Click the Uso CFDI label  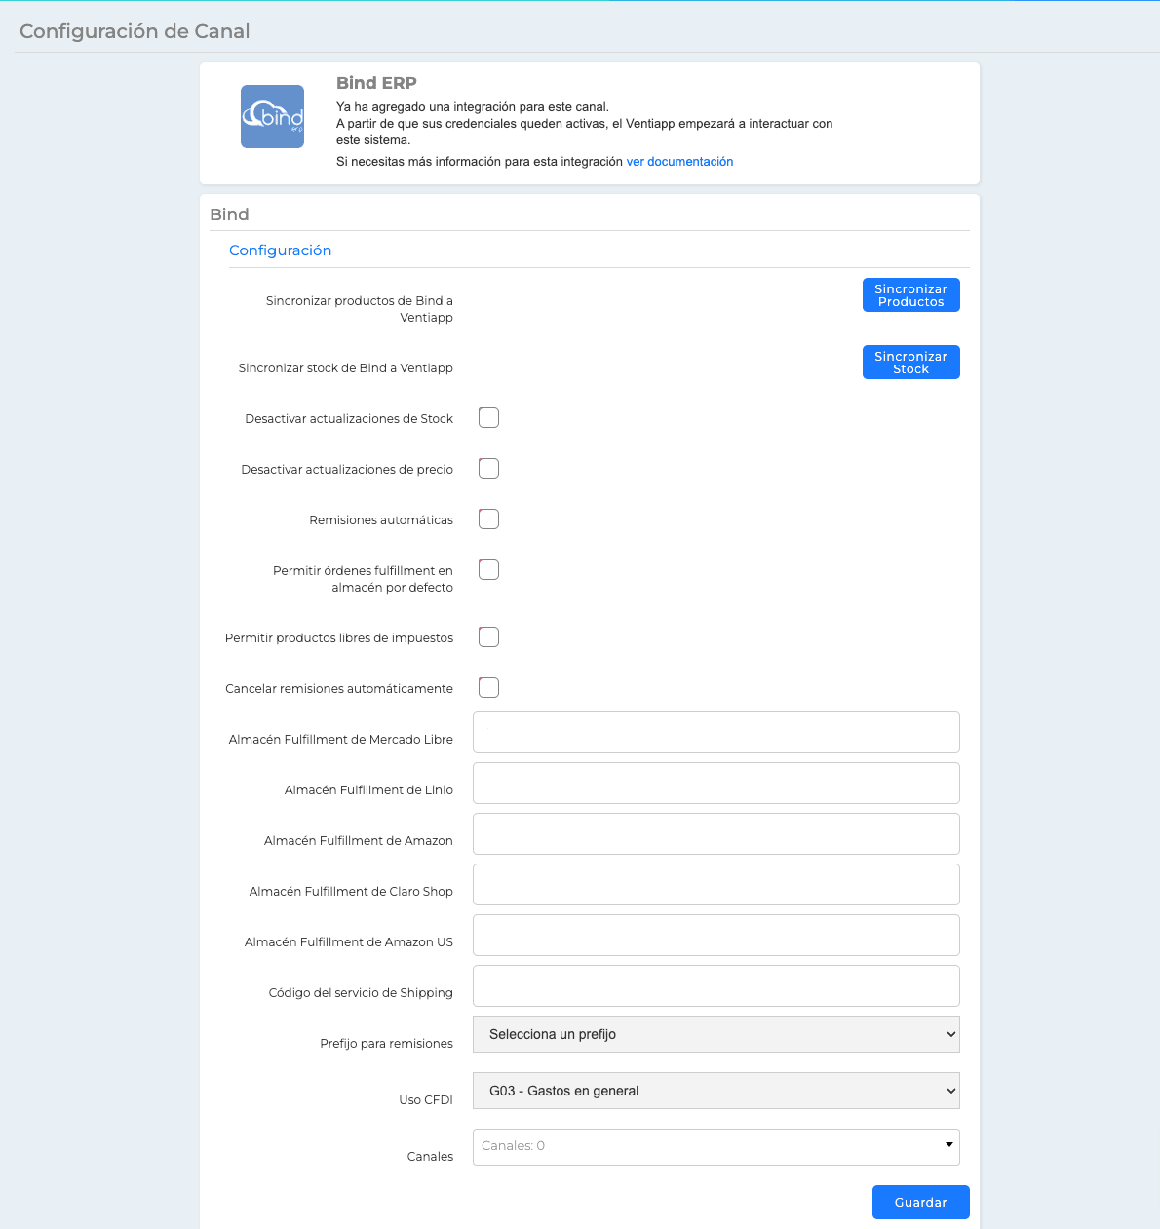point(426,1100)
